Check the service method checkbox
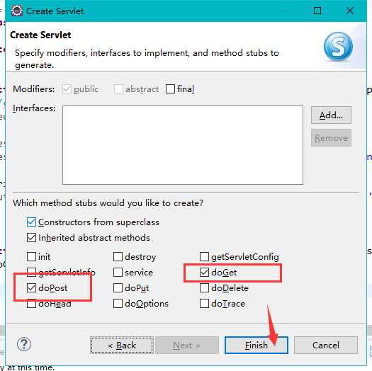Screen dimensions: 372x371 (118, 272)
